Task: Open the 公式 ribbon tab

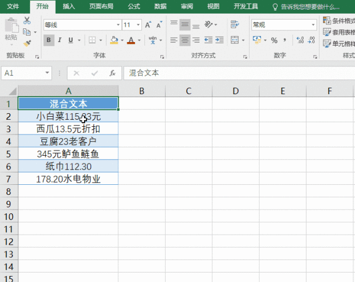Action: [134, 7]
